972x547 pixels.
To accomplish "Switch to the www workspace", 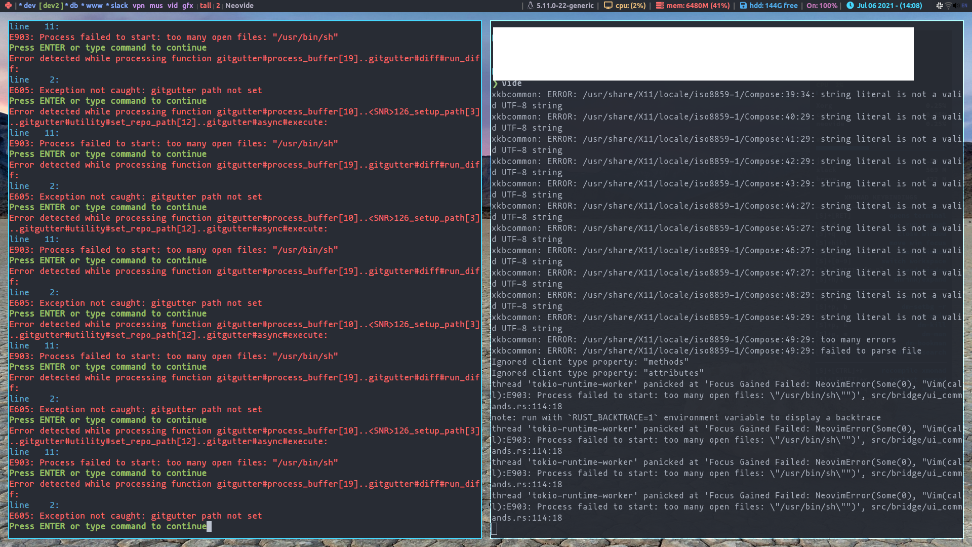I will click(x=95, y=6).
